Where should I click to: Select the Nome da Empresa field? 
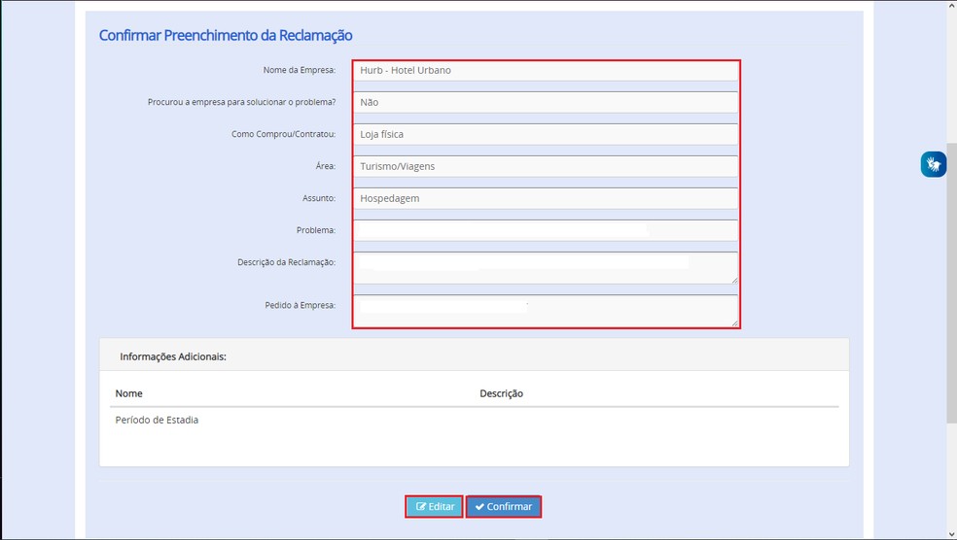coord(546,71)
